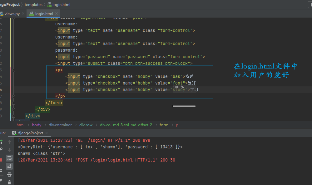Screen dimensions: 312x185
Task: Print the console output
Action: pos(9,175)
